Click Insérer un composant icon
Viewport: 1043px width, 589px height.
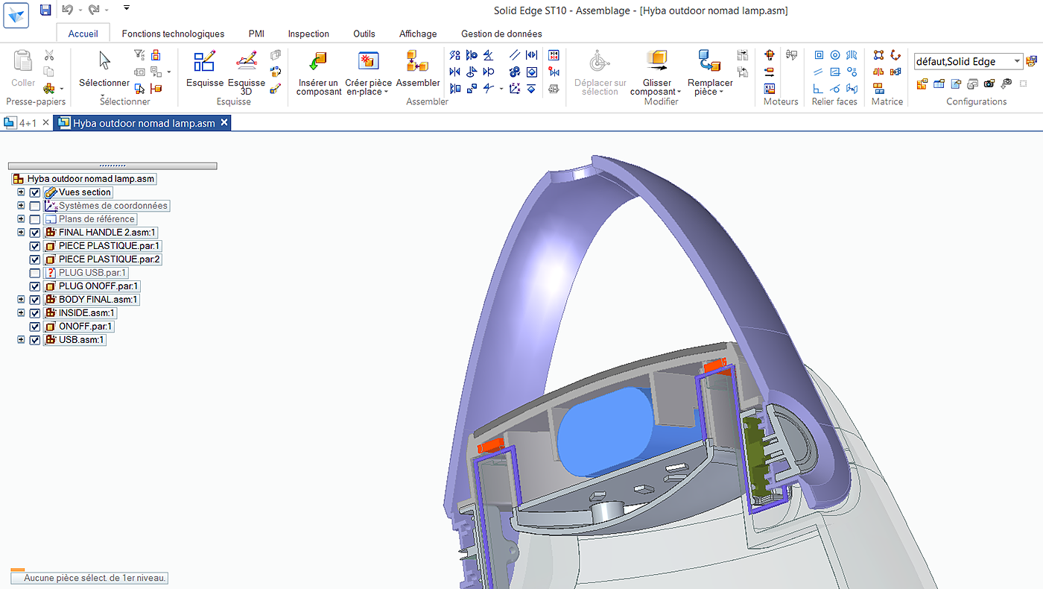click(x=318, y=63)
